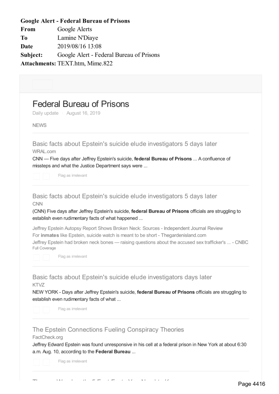Click first share icon under FactCheck.org article
279x394 pixels.
point(37,362)
